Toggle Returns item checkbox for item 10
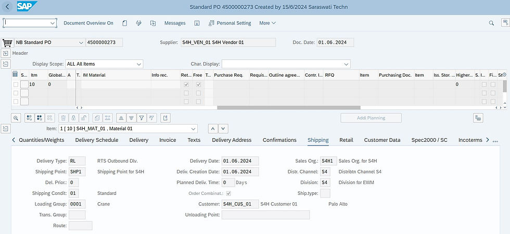 pyautogui.click(x=186, y=84)
